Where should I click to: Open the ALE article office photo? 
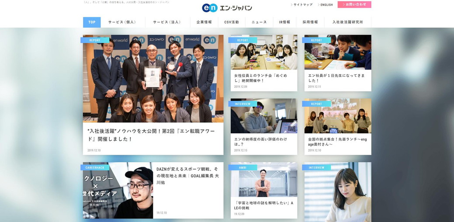point(264,180)
